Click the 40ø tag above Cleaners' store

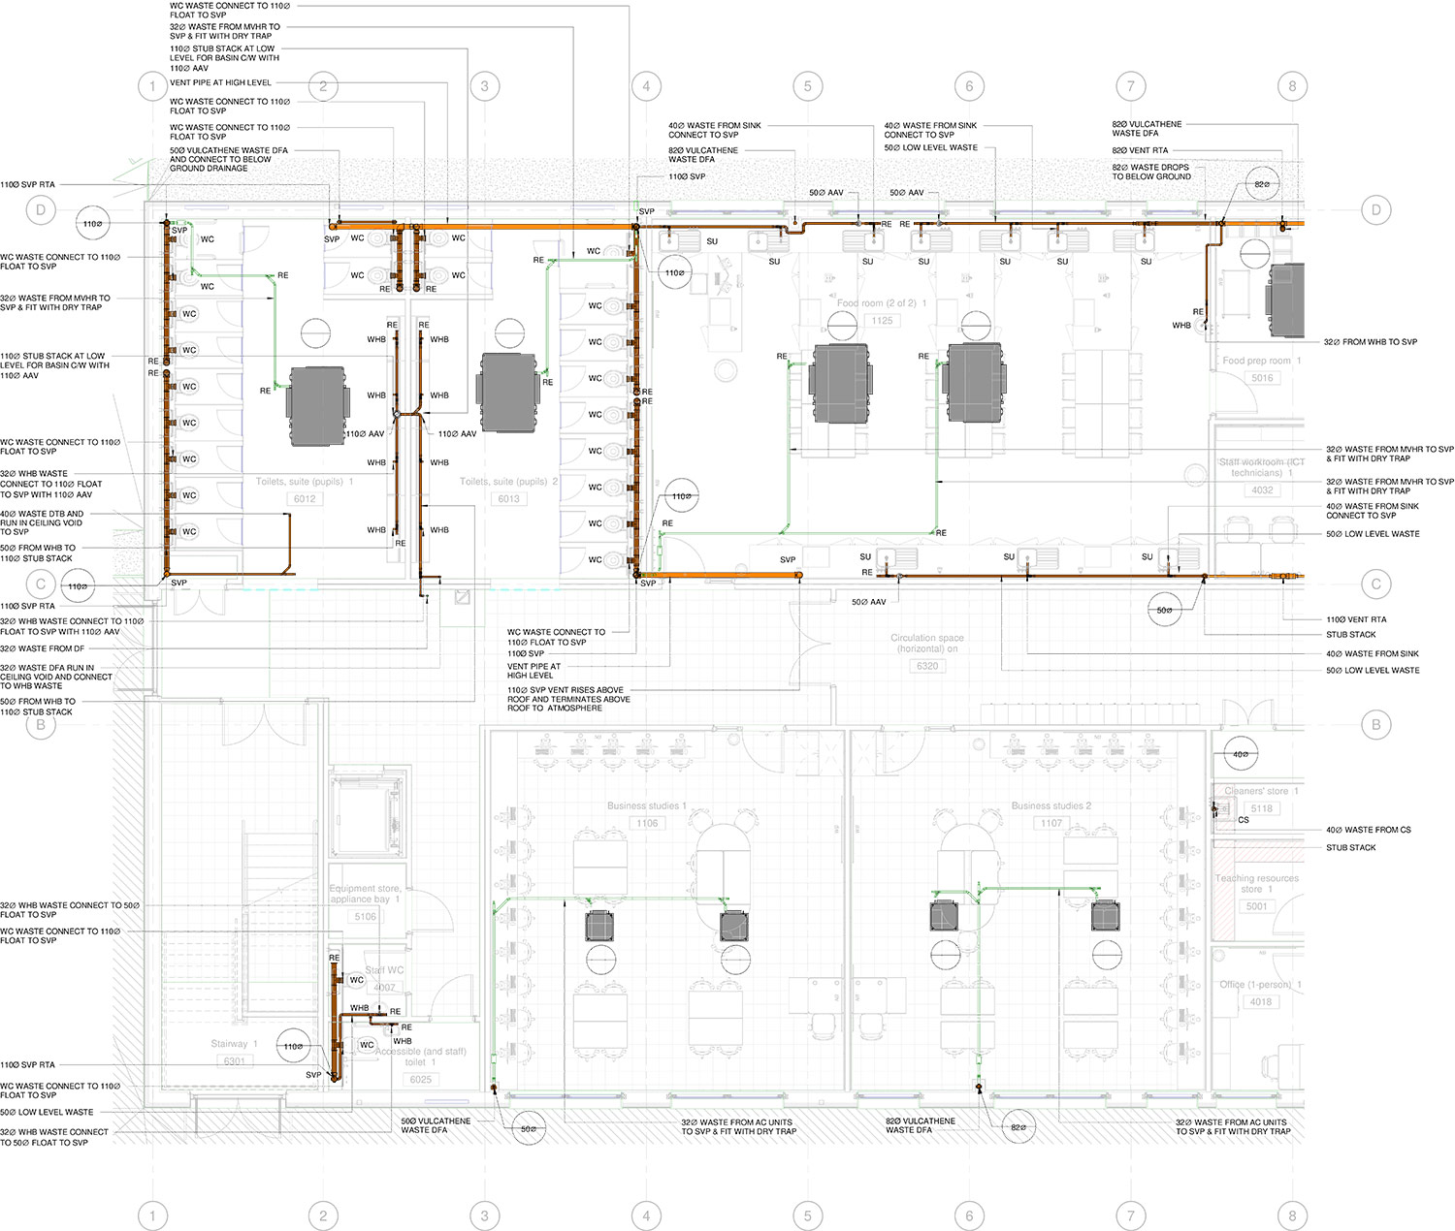tap(1241, 754)
